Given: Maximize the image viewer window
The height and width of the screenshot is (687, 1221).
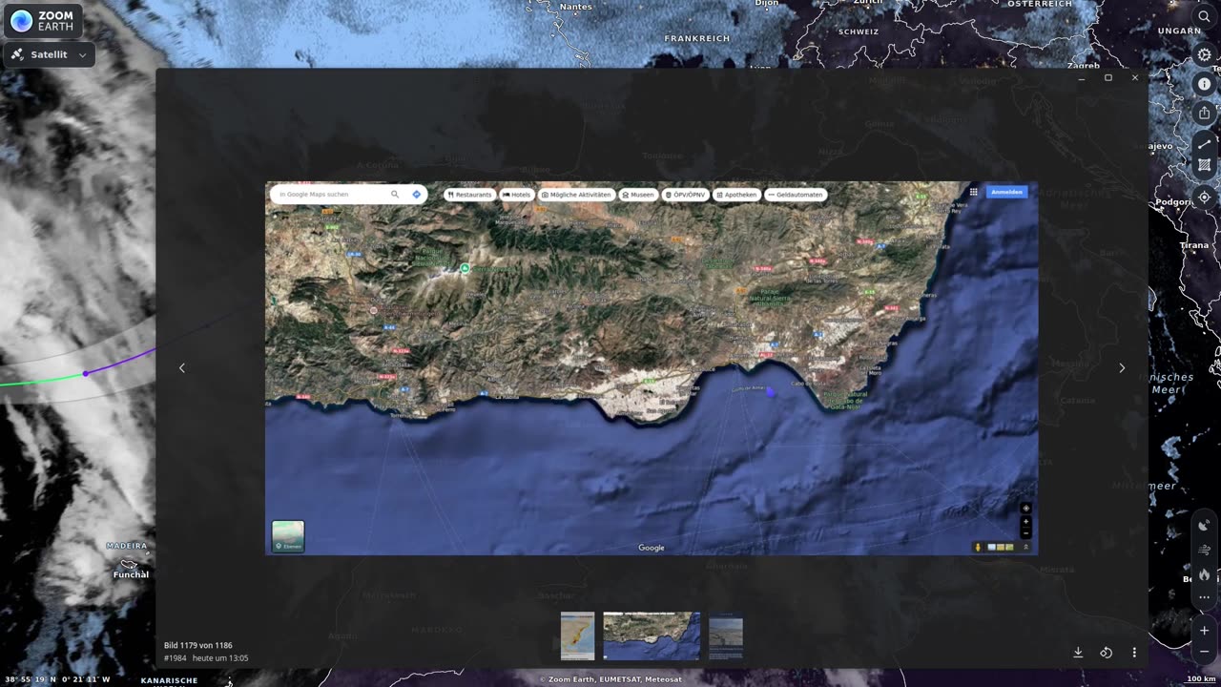Looking at the screenshot, I should point(1108,77).
